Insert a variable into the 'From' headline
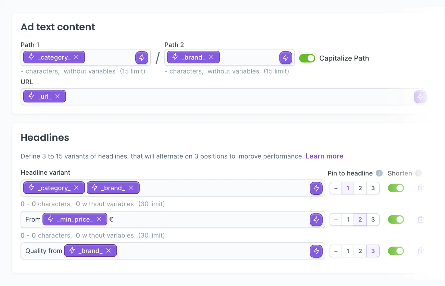This screenshot has height=286, width=445. [x=316, y=220]
